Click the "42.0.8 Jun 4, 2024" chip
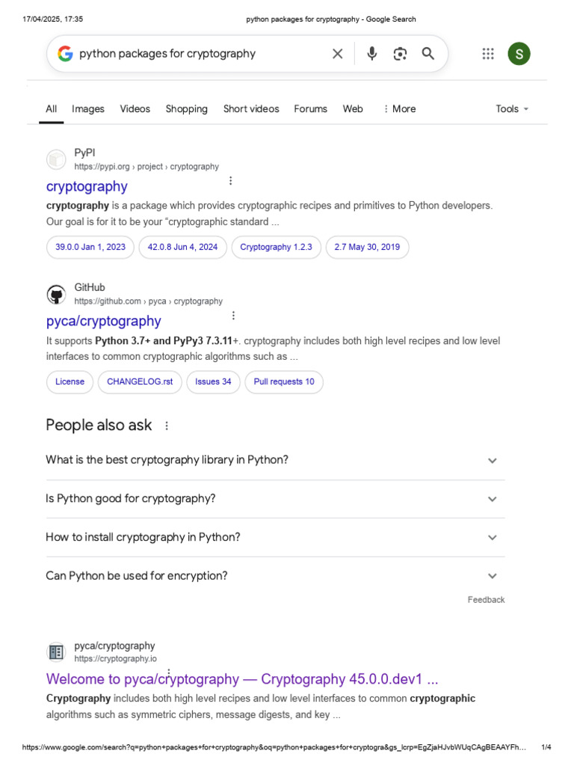This screenshot has height=766, width=574. pyautogui.click(x=182, y=247)
